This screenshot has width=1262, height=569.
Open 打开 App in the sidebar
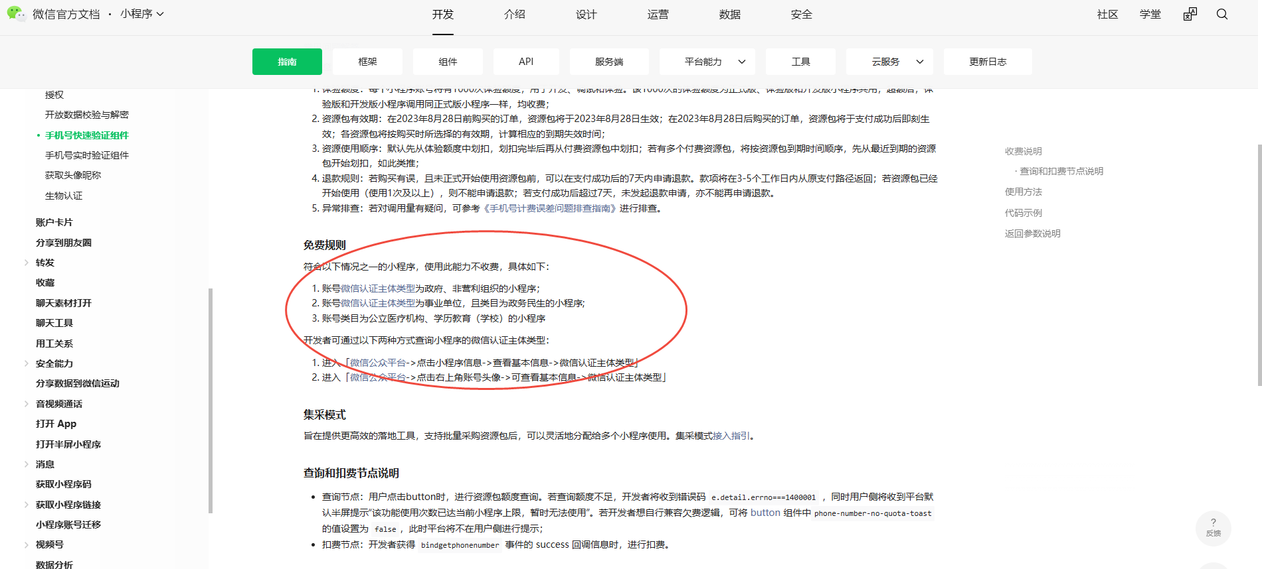[x=56, y=424]
